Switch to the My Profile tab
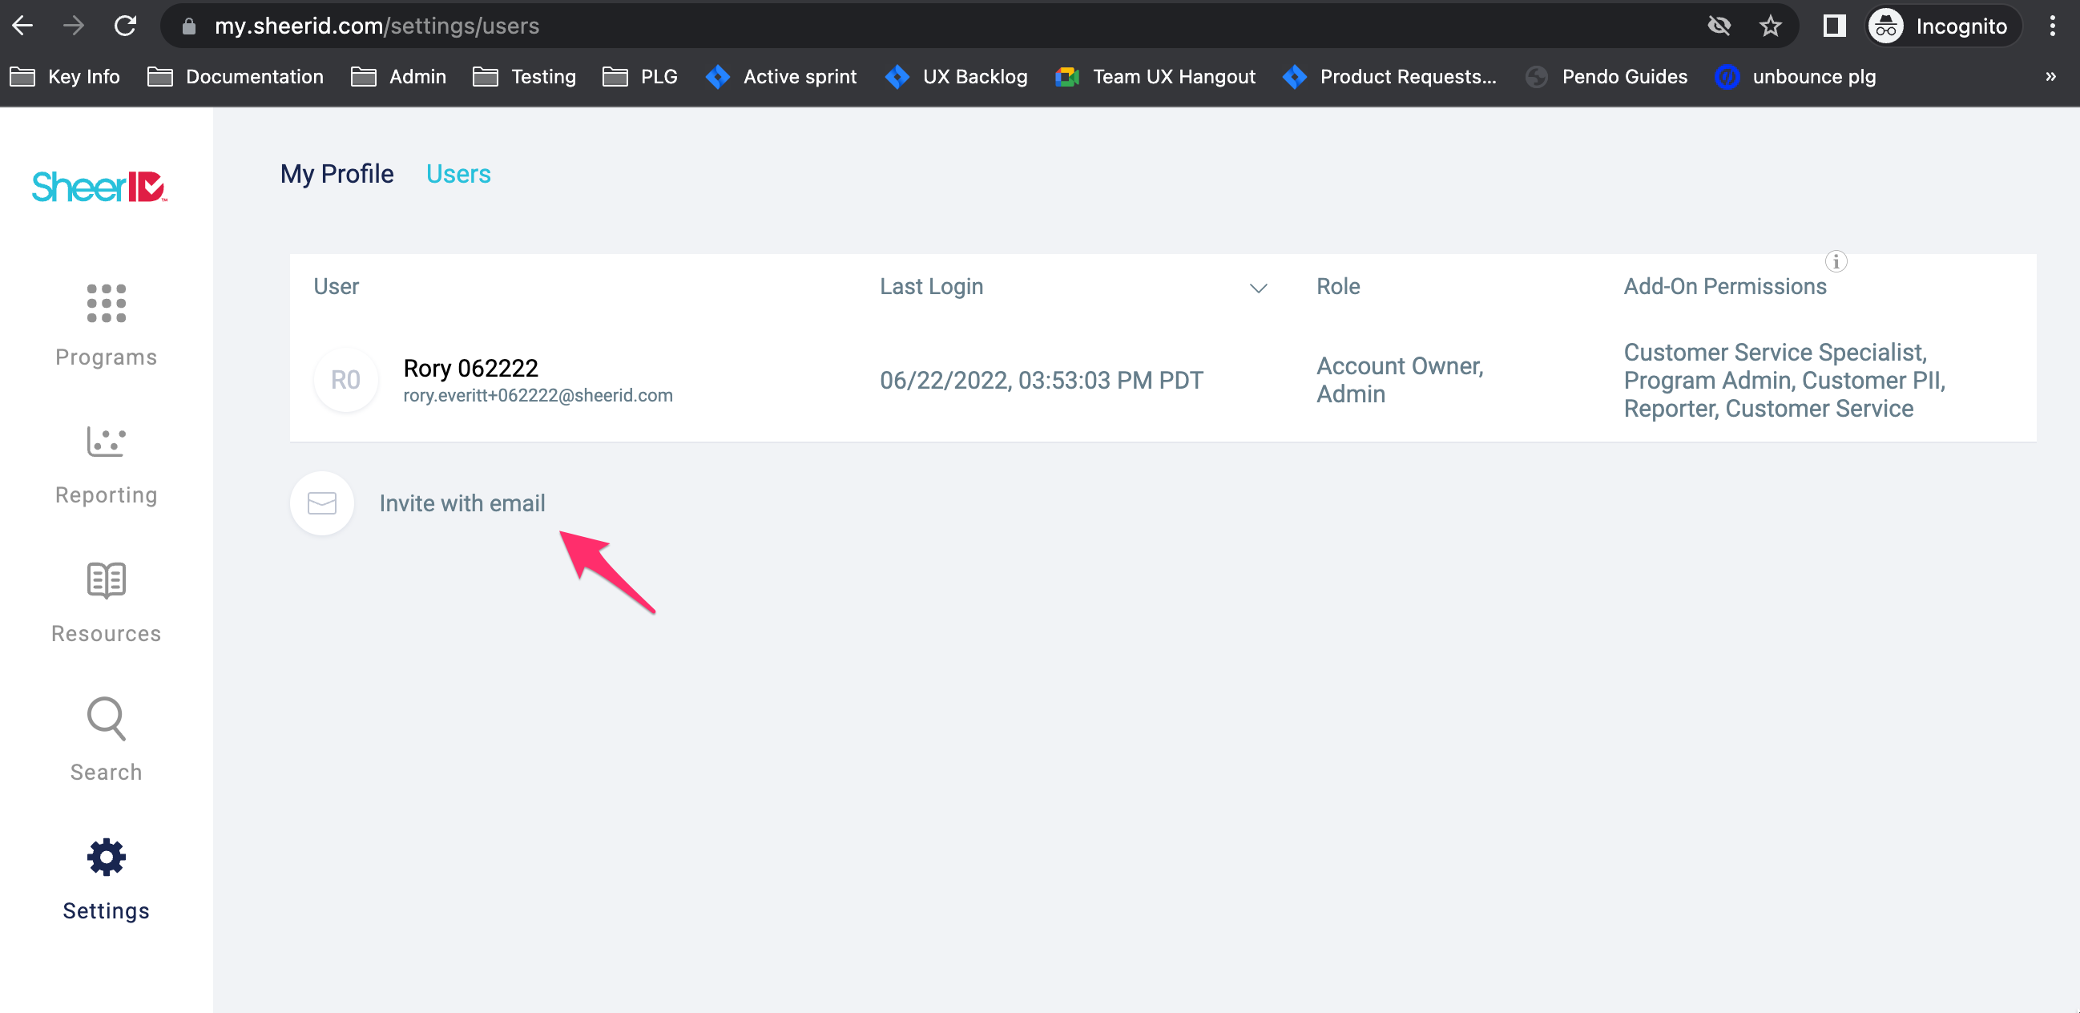Screen dimensions: 2080x1013 (337, 174)
